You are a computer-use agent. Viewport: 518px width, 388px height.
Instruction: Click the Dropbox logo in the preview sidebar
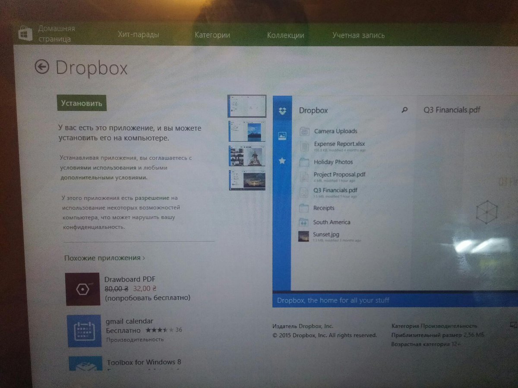[282, 111]
